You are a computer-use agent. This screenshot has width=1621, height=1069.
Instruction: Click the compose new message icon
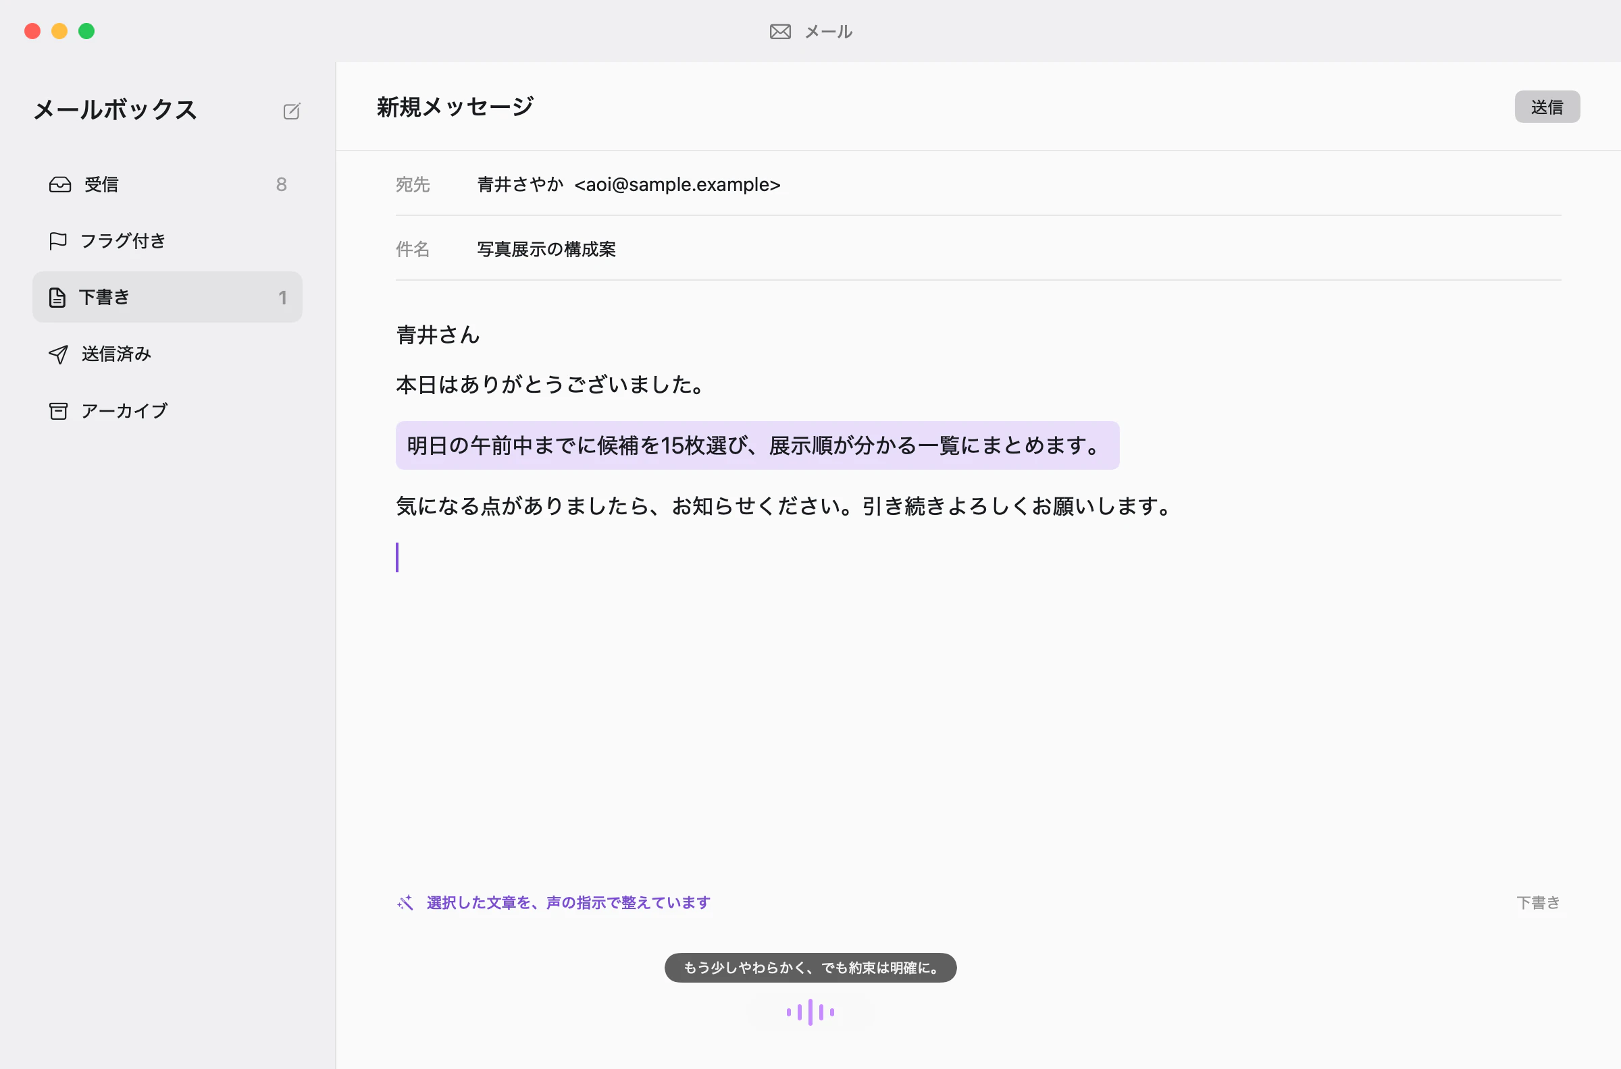(x=291, y=111)
